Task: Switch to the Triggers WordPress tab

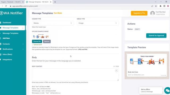Action: [x=11, y=2]
